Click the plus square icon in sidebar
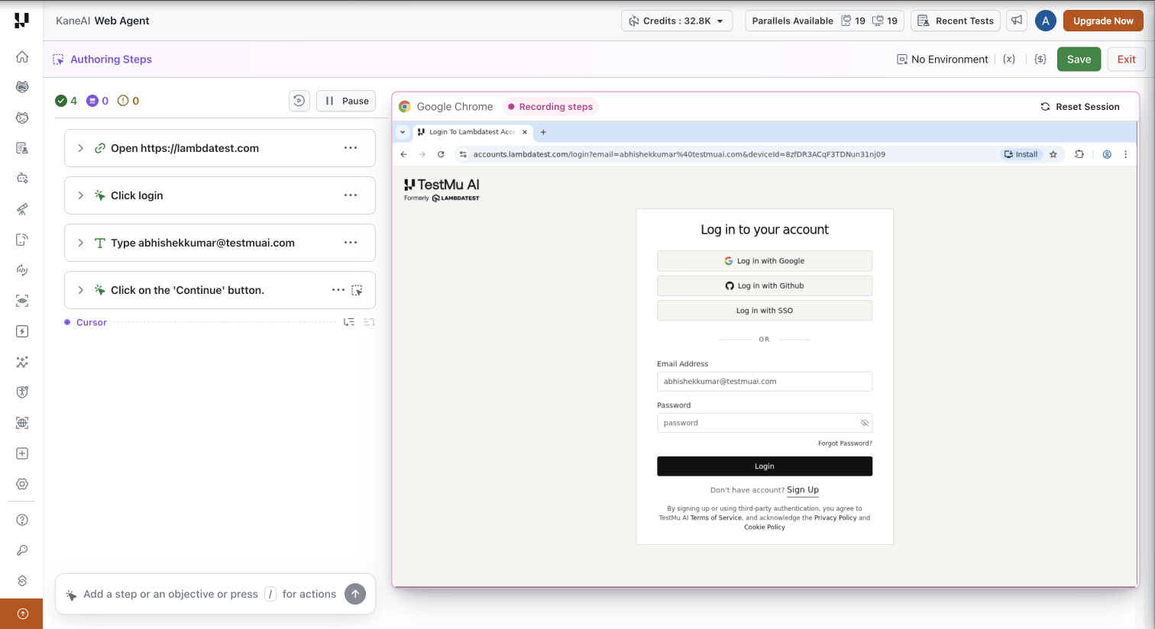This screenshot has width=1155, height=629. click(x=22, y=453)
